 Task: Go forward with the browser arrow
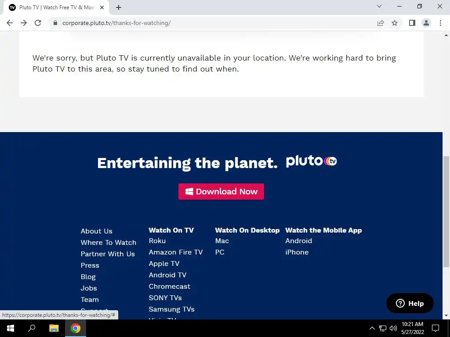tap(24, 23)
